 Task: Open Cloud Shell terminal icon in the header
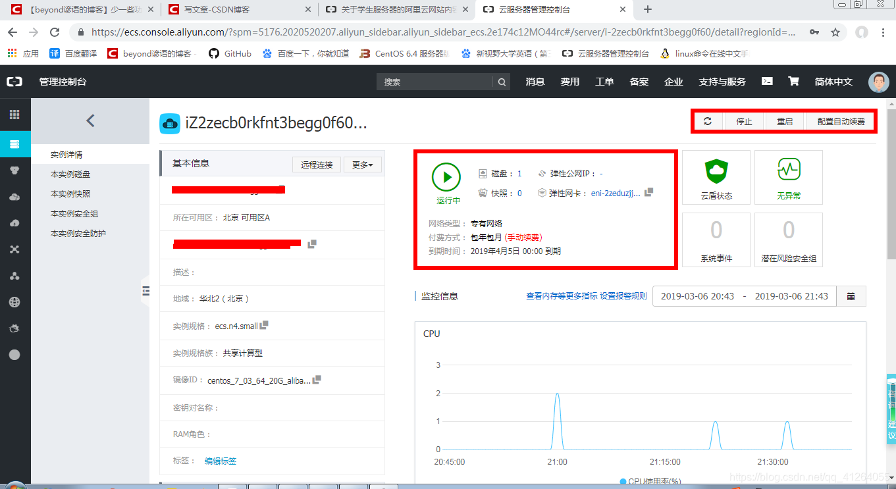click(x=767, y=82)
